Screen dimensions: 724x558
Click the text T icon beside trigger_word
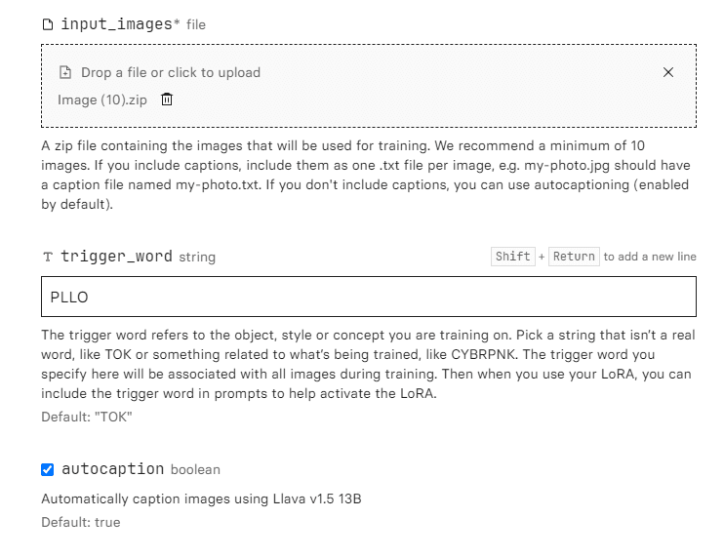click(48, 257)
